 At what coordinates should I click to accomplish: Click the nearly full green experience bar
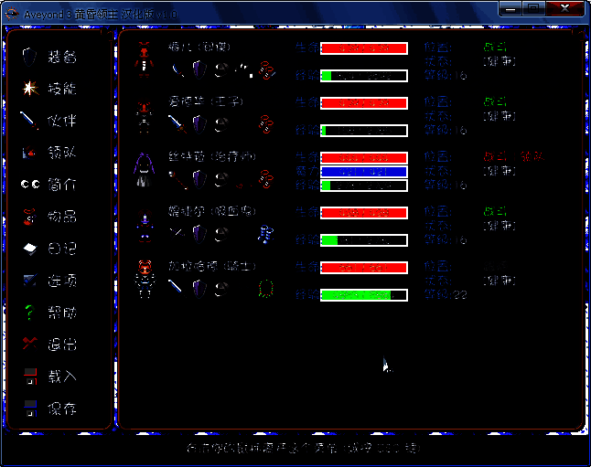pos(363,295)
